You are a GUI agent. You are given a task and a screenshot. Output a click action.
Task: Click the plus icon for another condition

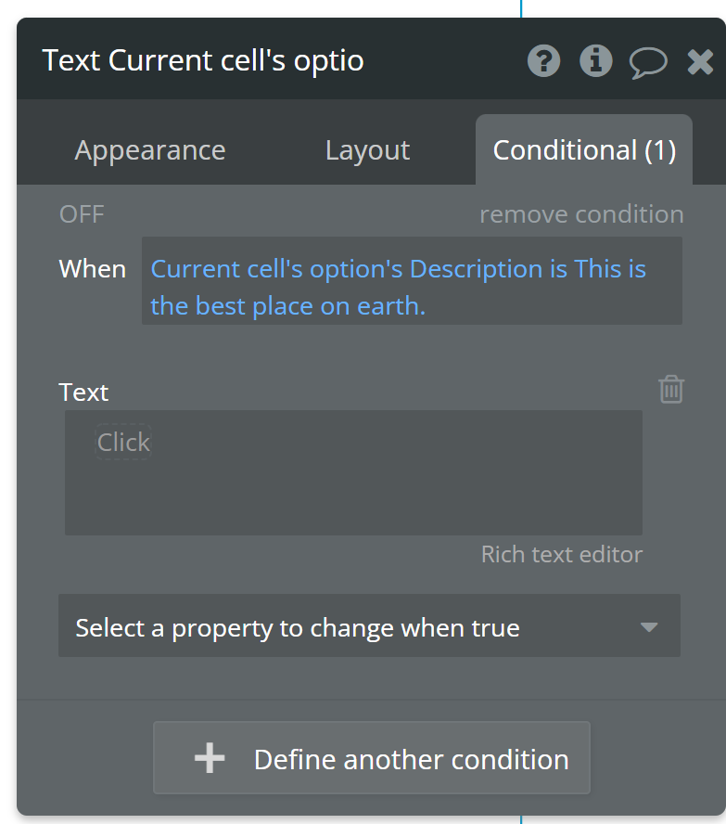(x=209, y=759)
